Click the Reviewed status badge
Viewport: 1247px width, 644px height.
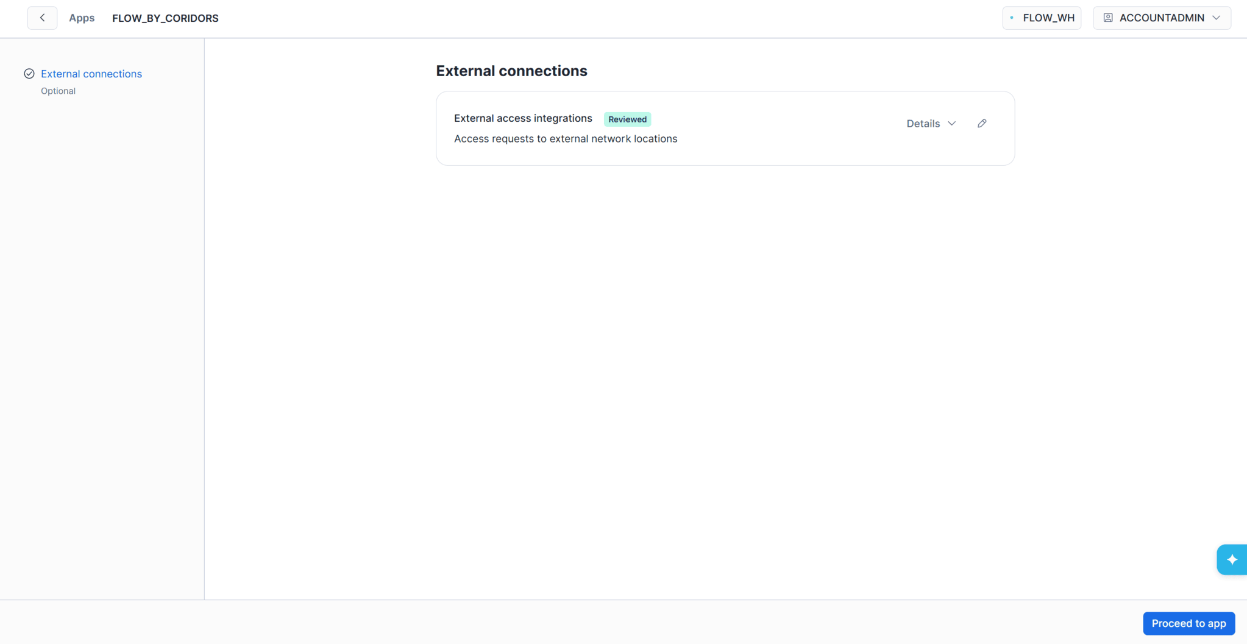(x=627, y=119)
